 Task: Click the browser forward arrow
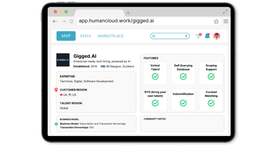[x=63, y=21]
